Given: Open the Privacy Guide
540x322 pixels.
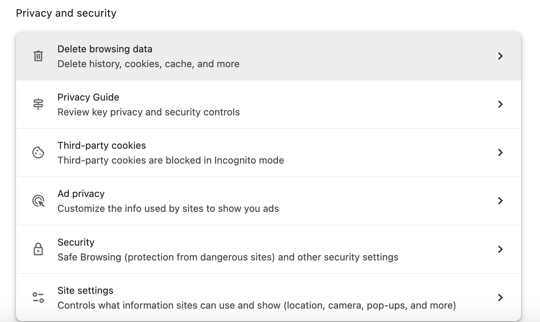Looking at the screenshot, I should (x=260, y=104).
